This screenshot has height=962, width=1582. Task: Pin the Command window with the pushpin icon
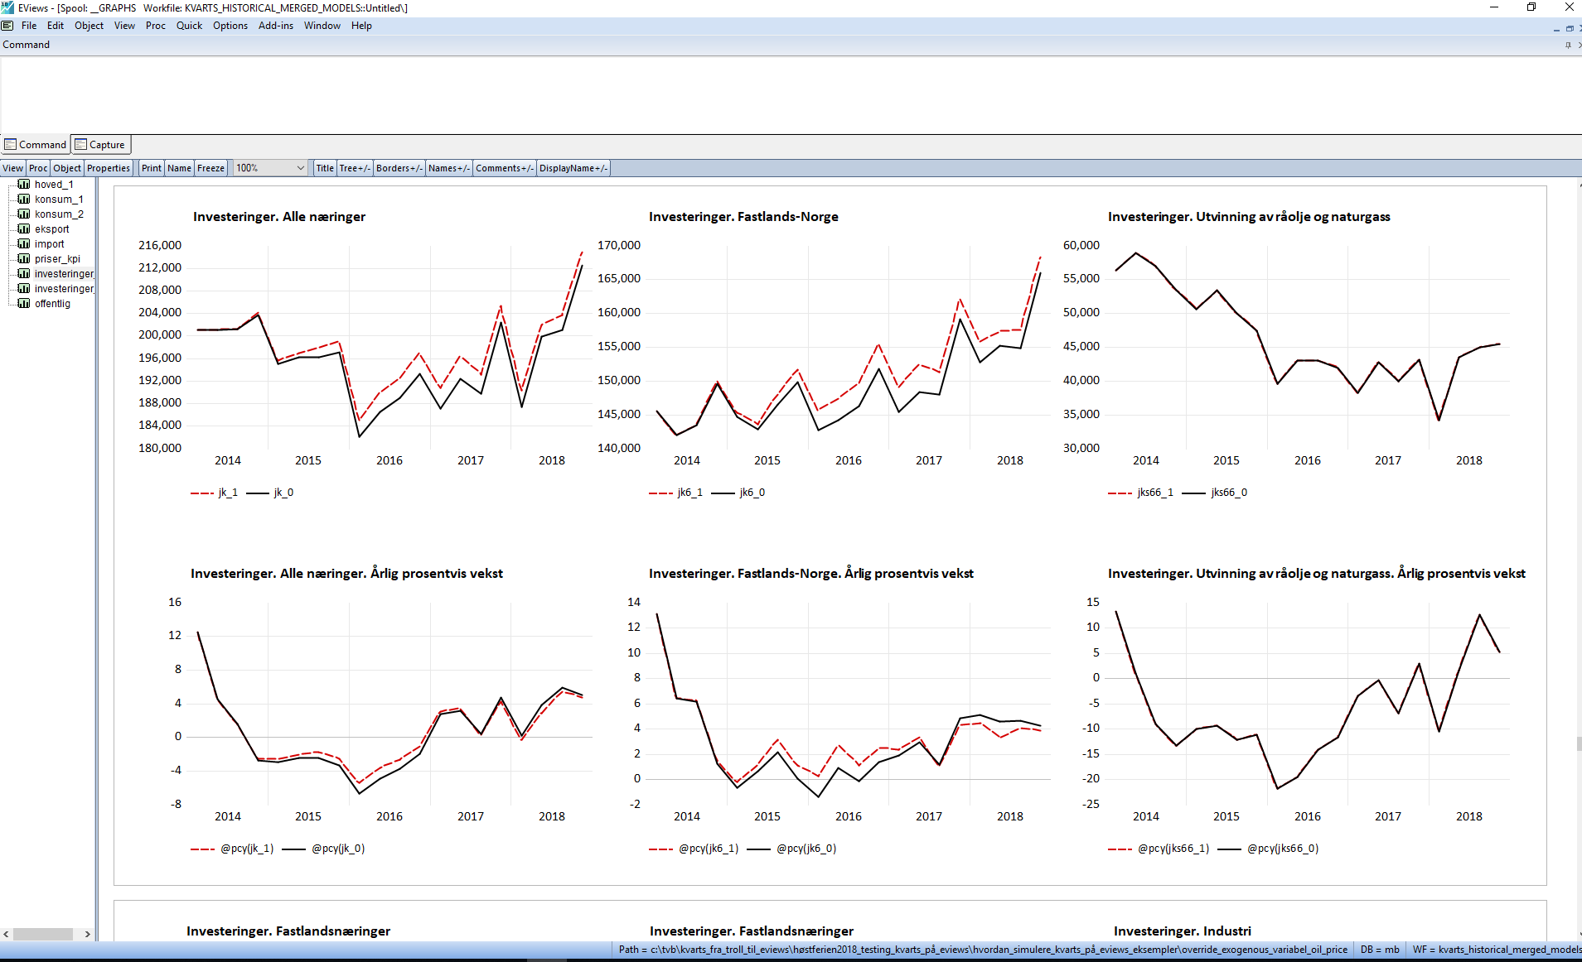pos(1568,45)
